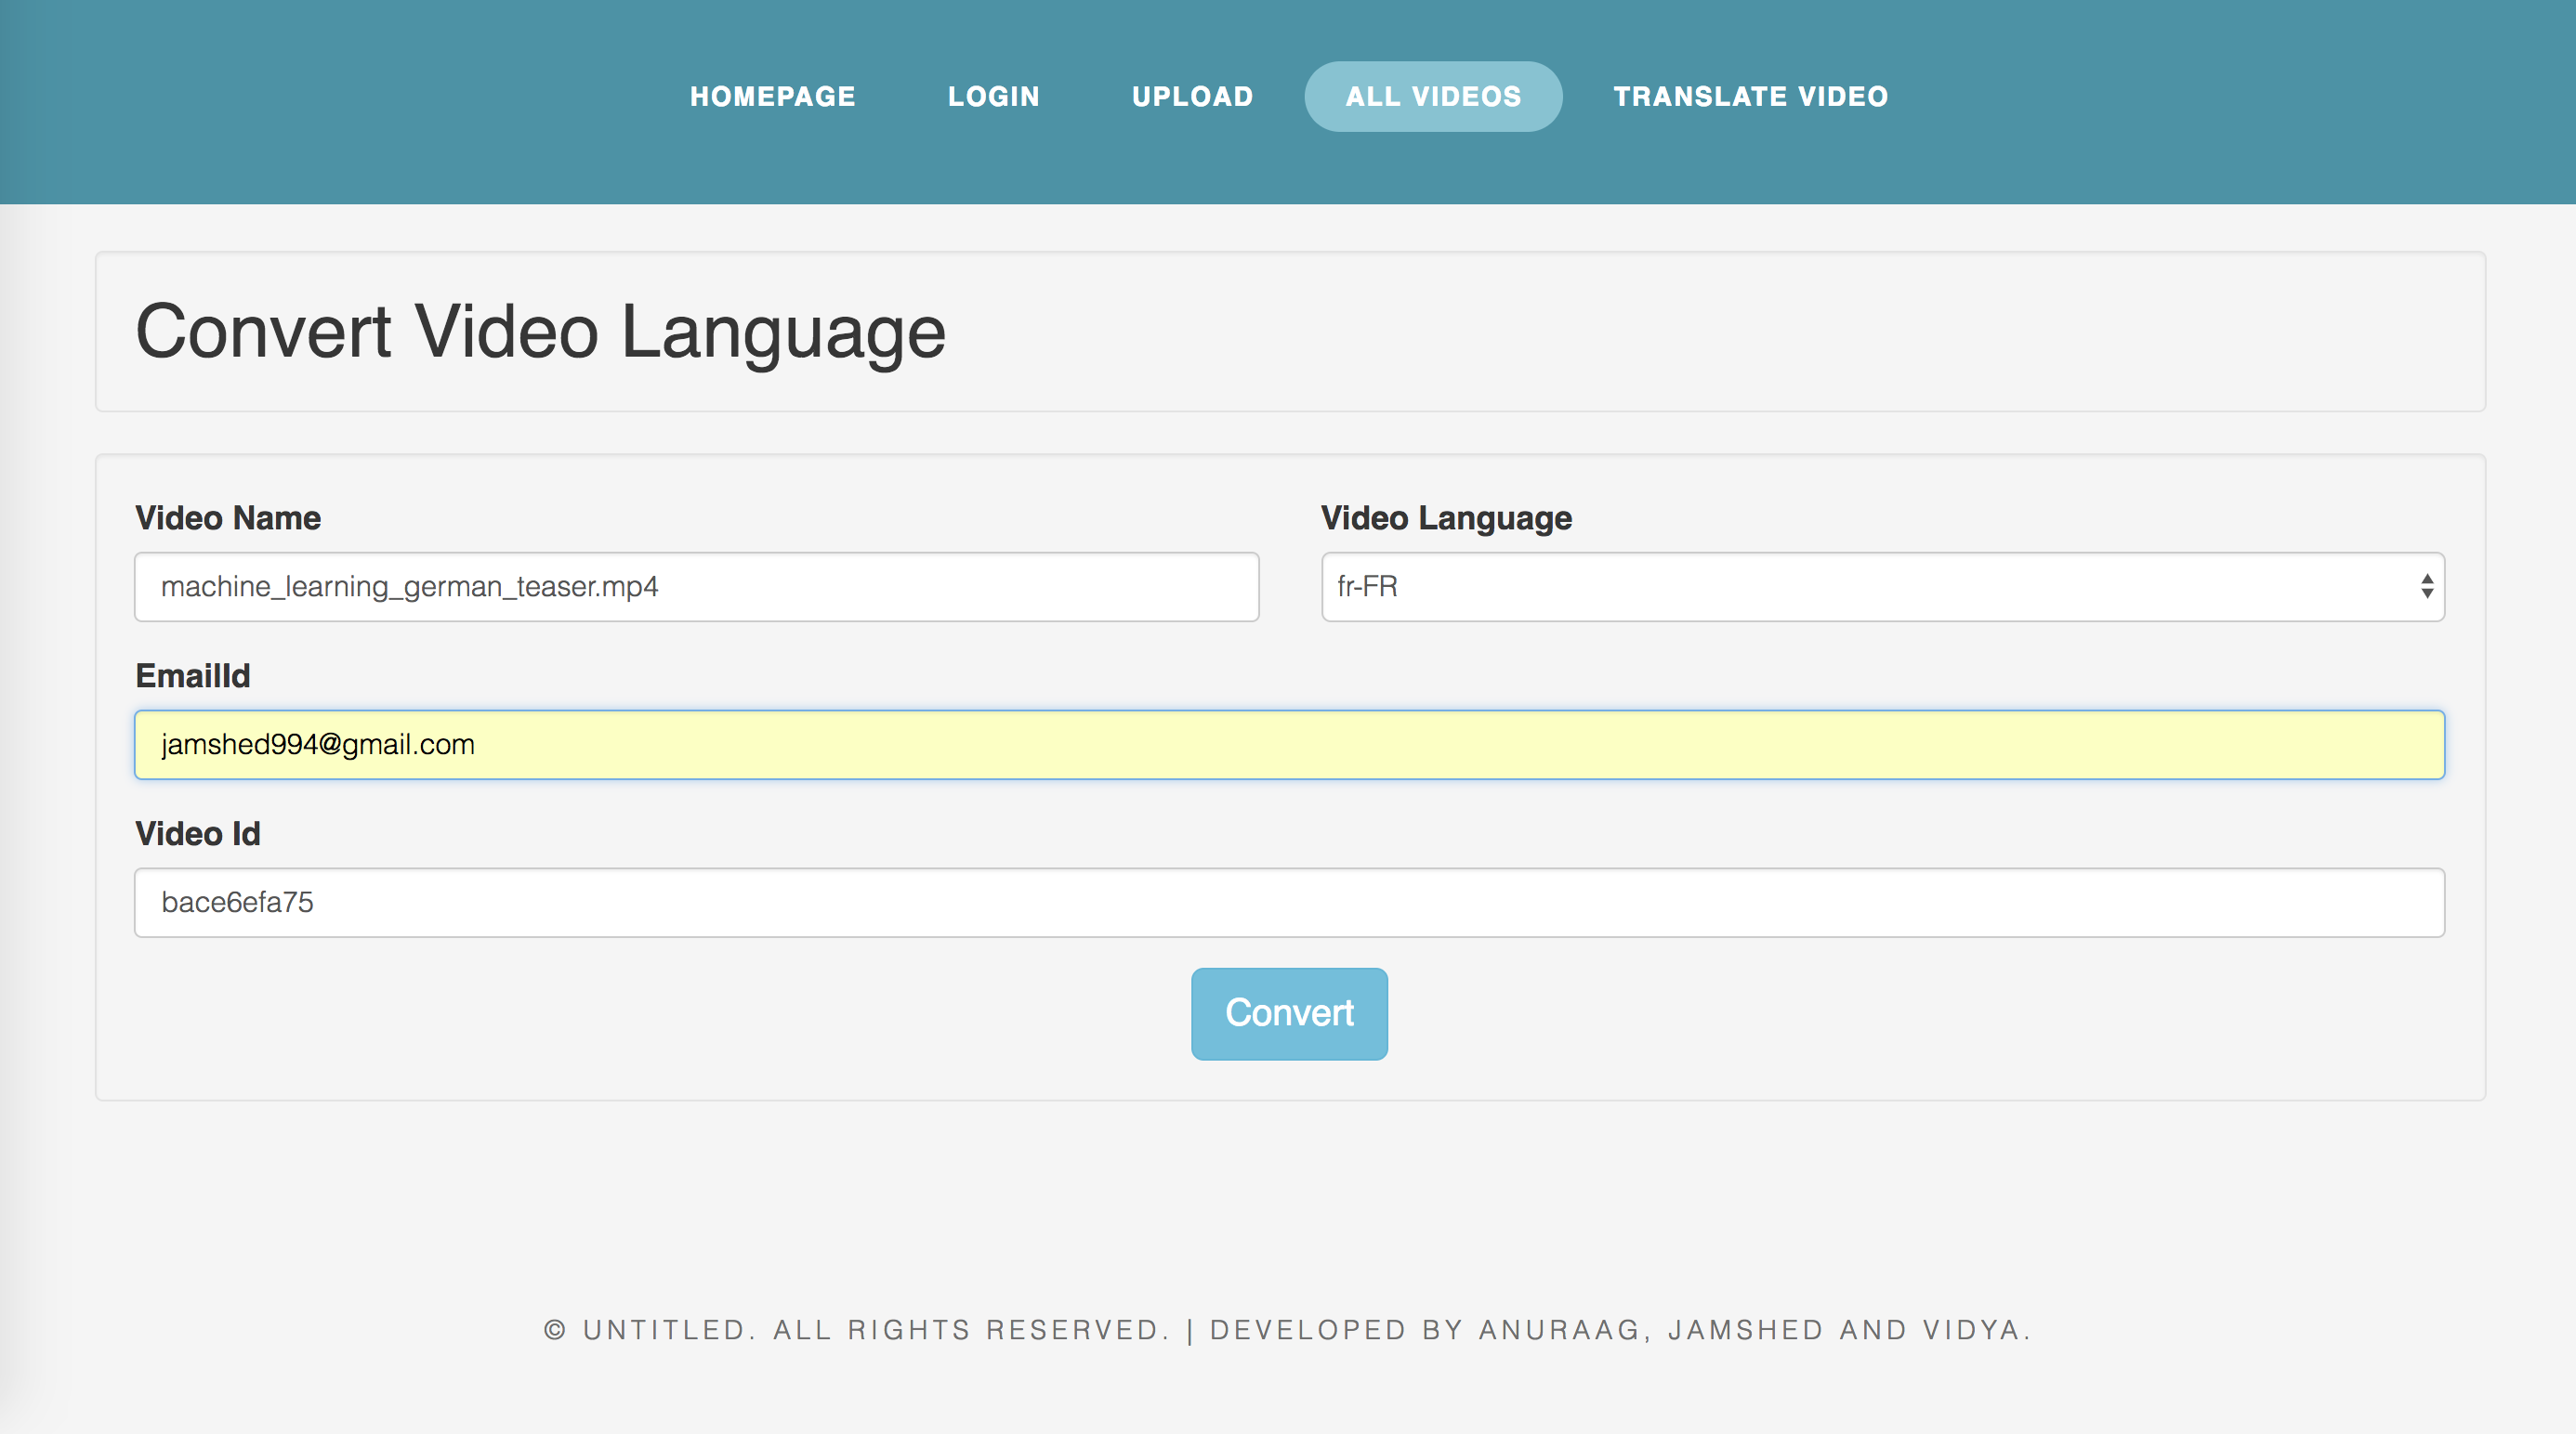The image size is (2576, 1434).
Task: Click the EmailId label
Action: click(x=193, y=675)
